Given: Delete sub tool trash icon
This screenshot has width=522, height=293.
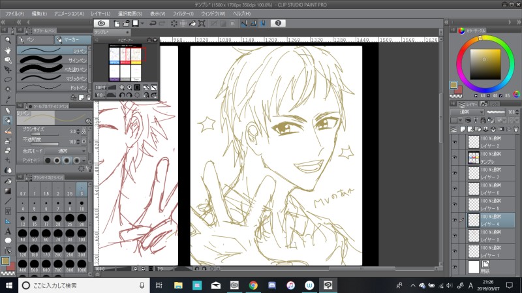Looking at the screenshot, I should (x=89, y=97).
